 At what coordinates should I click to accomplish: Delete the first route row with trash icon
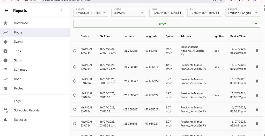257,51
